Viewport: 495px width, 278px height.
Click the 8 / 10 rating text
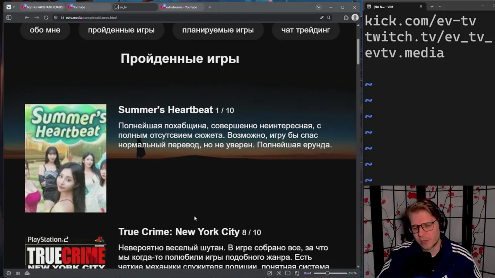251,232
